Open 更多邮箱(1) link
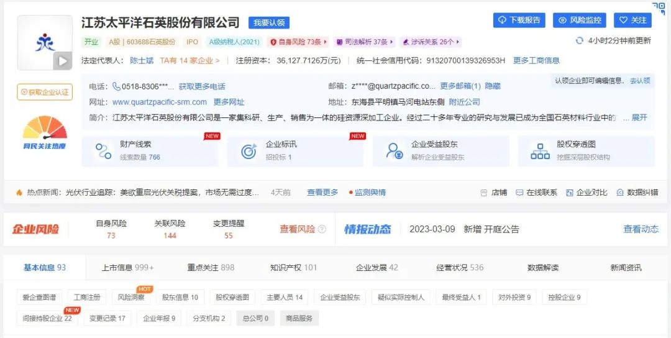 (460, 86)
